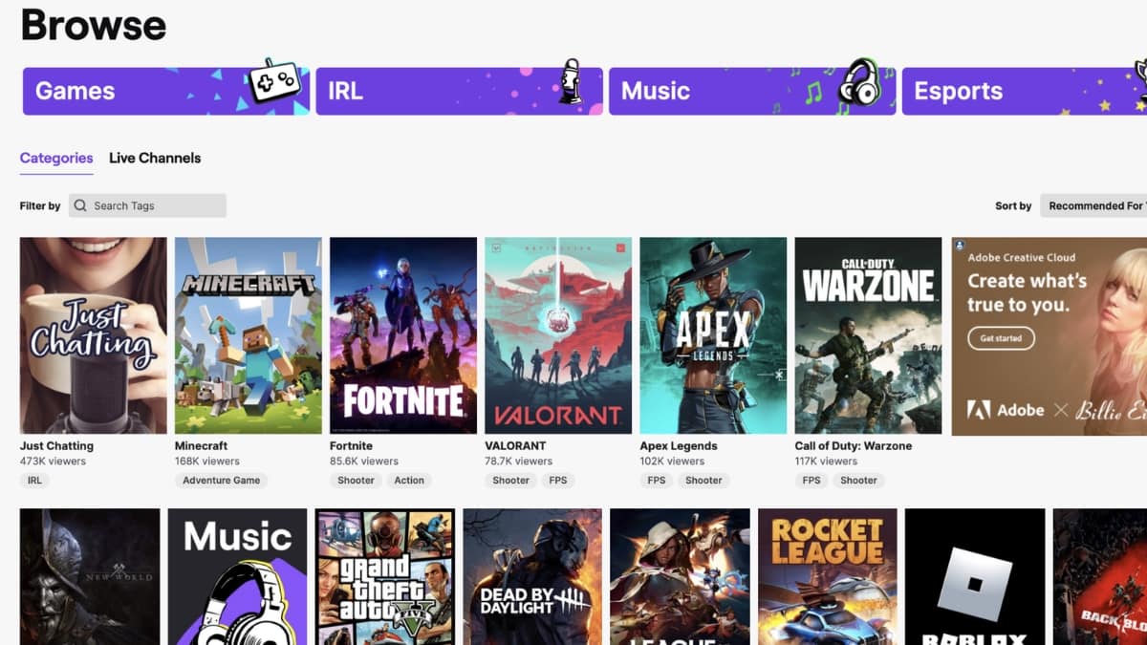The height and width of the screenshot is (645, 1147).
Task: Click the Minecraft title link
Action: [202, 446]
